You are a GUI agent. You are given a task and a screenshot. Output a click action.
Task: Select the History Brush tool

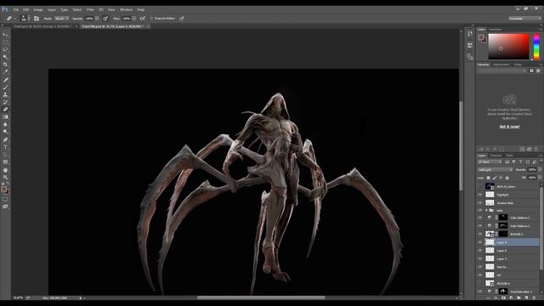click(5, 102)
